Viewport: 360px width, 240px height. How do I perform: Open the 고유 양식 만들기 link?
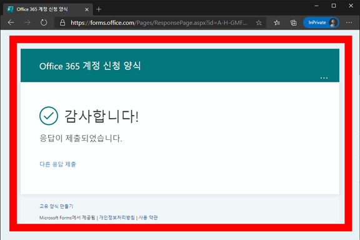tap(56, 206)
